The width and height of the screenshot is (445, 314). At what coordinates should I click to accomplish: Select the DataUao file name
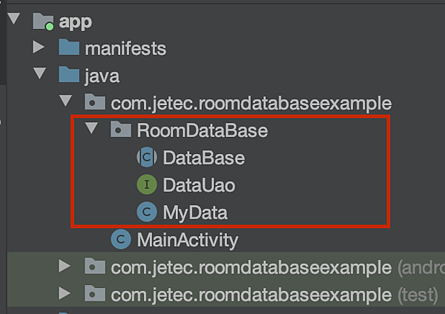click(x=199, y=185)
